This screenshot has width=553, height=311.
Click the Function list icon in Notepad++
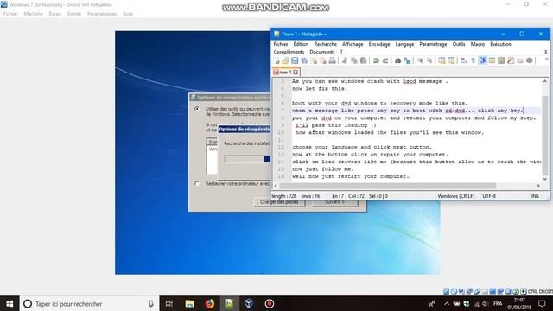pyautogui.click(x=511, y=61)
